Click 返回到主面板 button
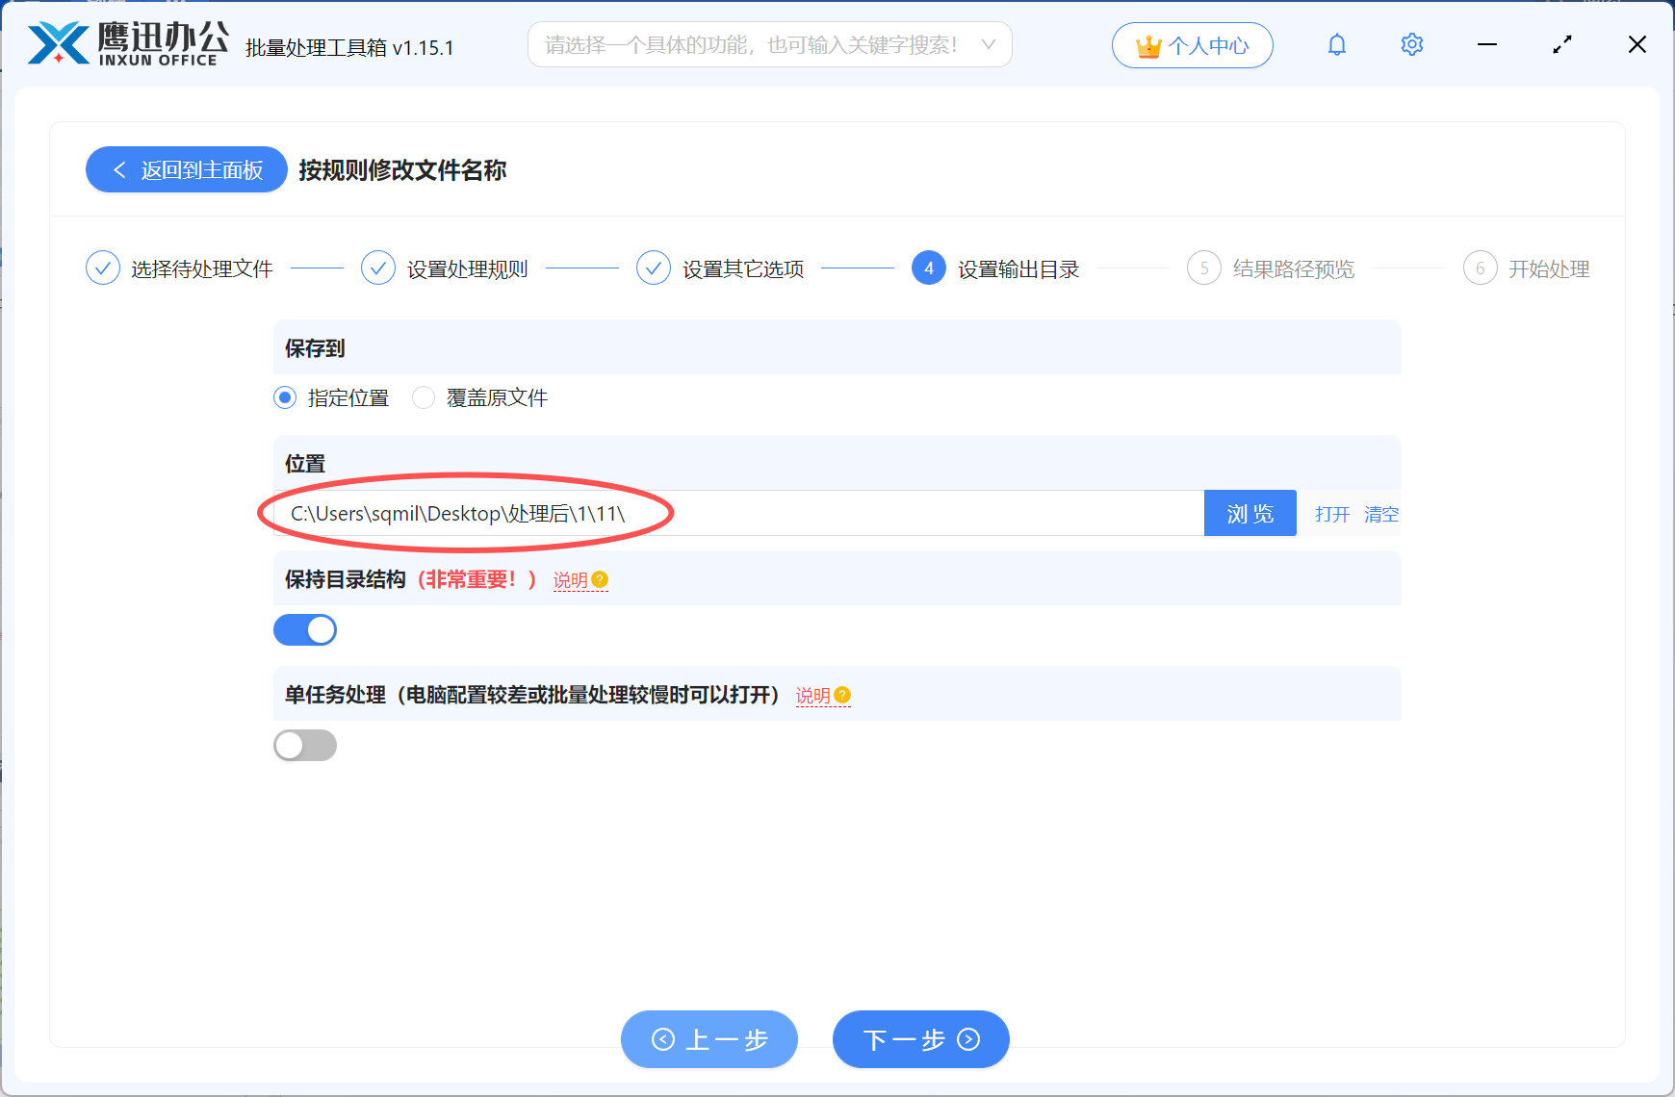This screenshot has height=1097, width=1675. pyautogui.click(x=187, y=169)
